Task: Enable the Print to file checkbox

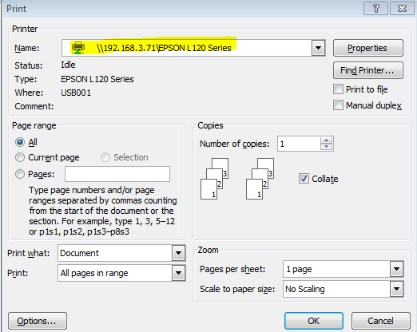Action: click(x=338, y=89)
